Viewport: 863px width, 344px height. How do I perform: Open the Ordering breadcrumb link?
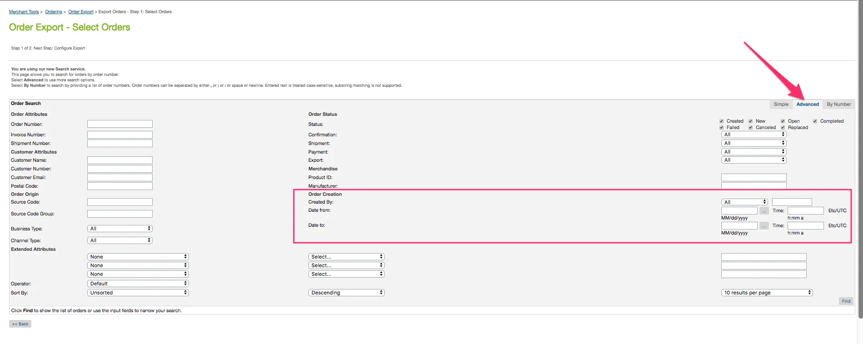tap(54, 12)
